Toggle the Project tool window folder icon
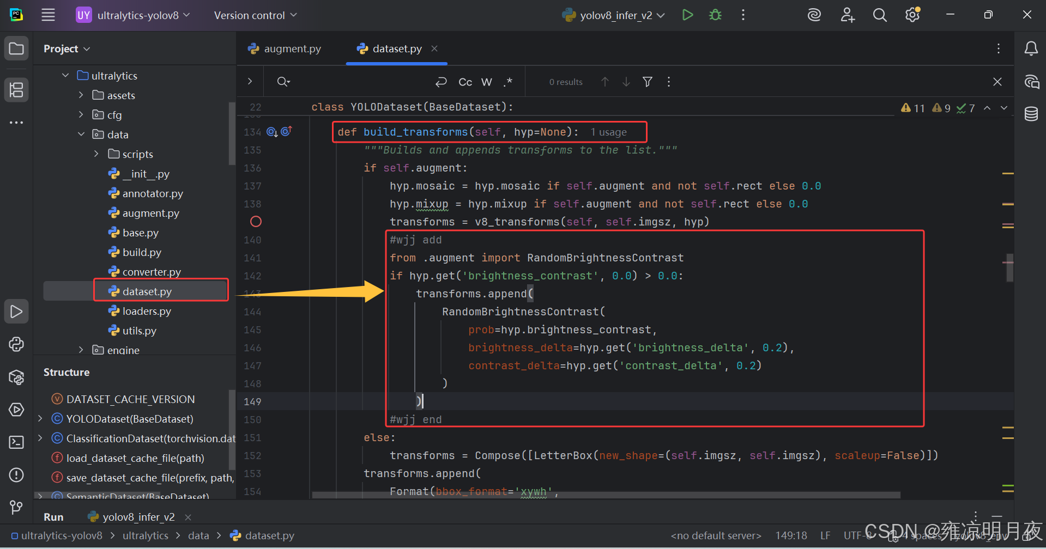This screenshot has height=549, width=1046. coord(16,48)
